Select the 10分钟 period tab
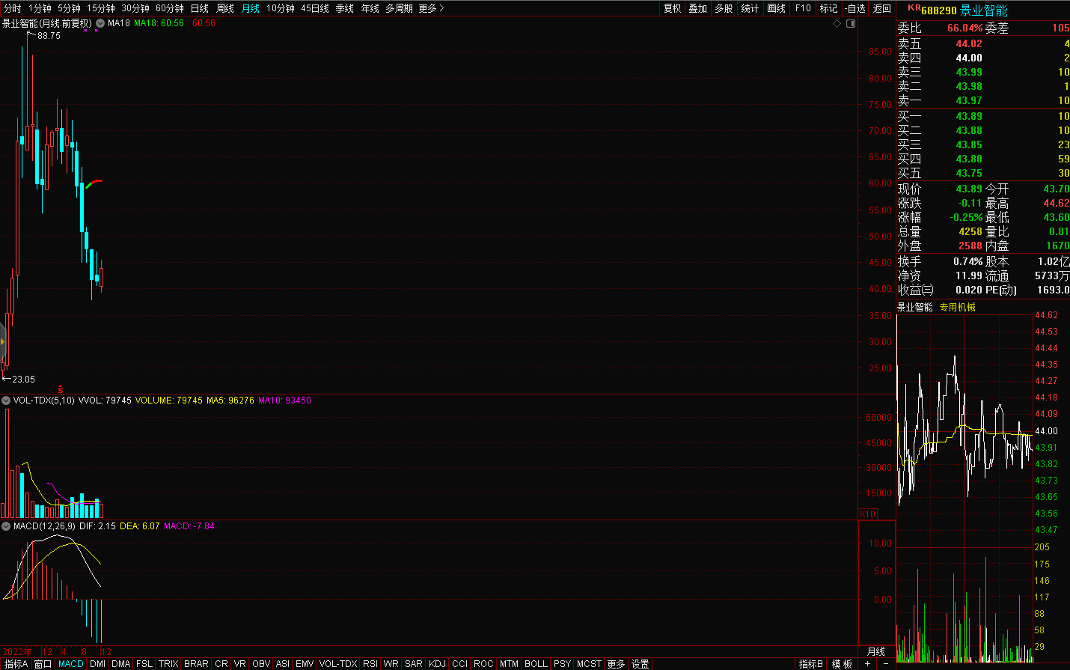Image resolution: width=1070 pixels, height=670 pixels. tap(281, 8)
